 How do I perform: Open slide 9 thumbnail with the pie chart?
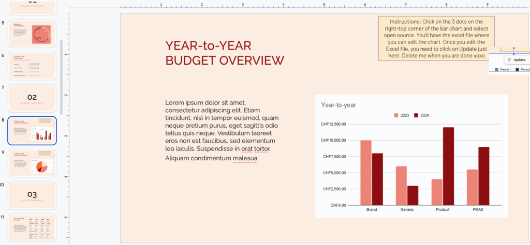point(32,163)
